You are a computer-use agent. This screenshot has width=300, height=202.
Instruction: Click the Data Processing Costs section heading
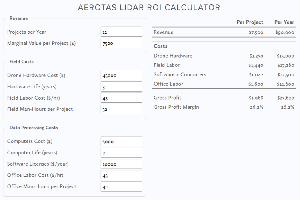coord(34,128)
